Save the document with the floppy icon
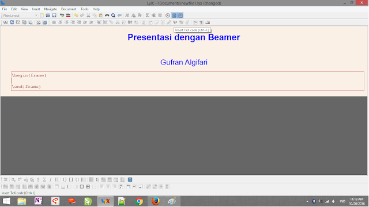Screen dimensions: 369x207 click(x=54, y=16)
